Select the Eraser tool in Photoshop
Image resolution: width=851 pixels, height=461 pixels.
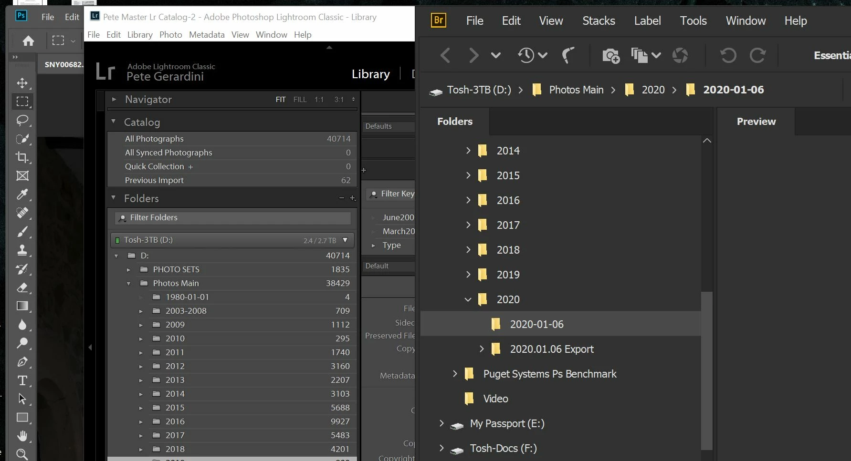point(22,287)
